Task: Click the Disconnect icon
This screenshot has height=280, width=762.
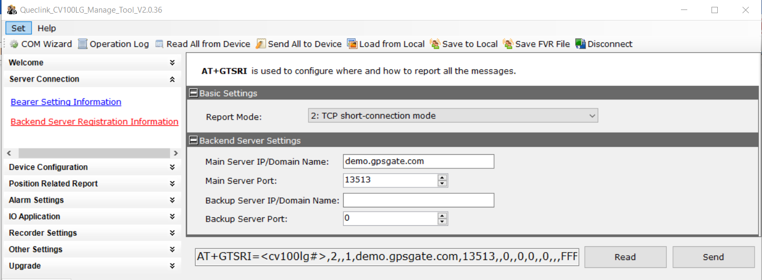Action: [x=580, y=44]
